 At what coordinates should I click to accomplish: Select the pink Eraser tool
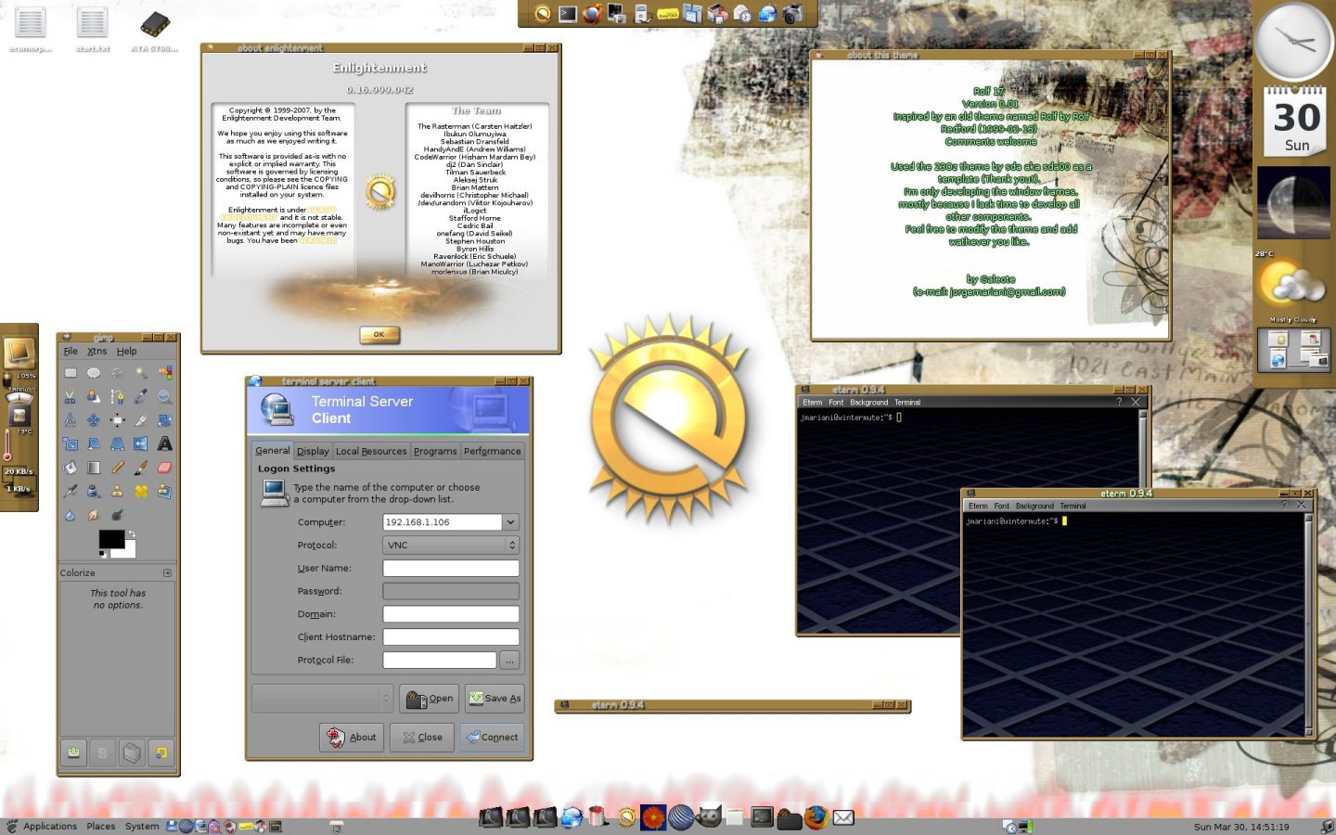tap(164, 468)
